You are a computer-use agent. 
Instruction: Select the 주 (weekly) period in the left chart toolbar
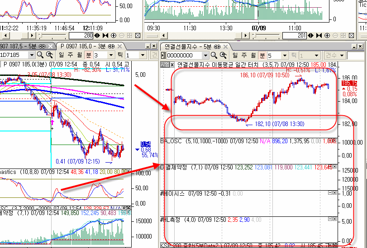pyautogui.click(x=68, y=55)
